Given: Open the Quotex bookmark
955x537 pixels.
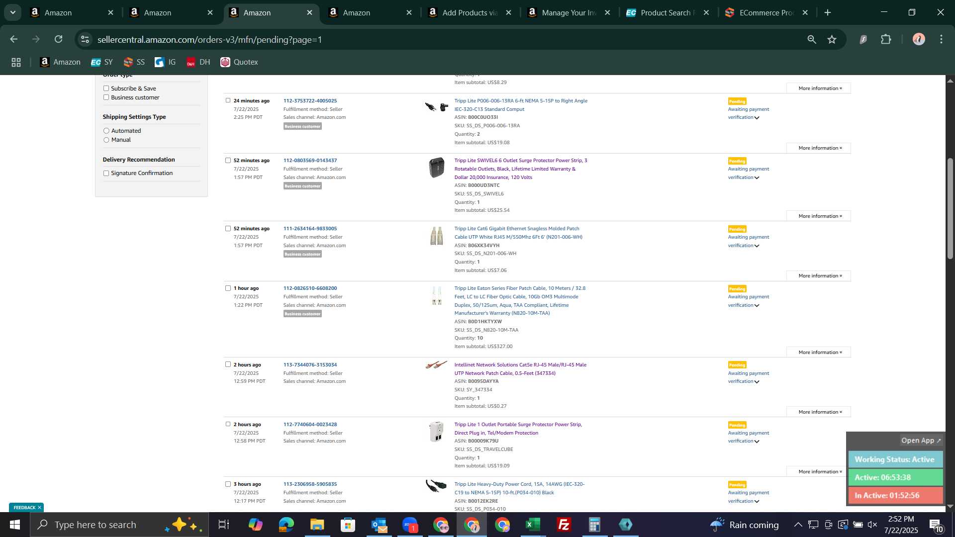Looking at the screenshot, I should coord(239,62).
